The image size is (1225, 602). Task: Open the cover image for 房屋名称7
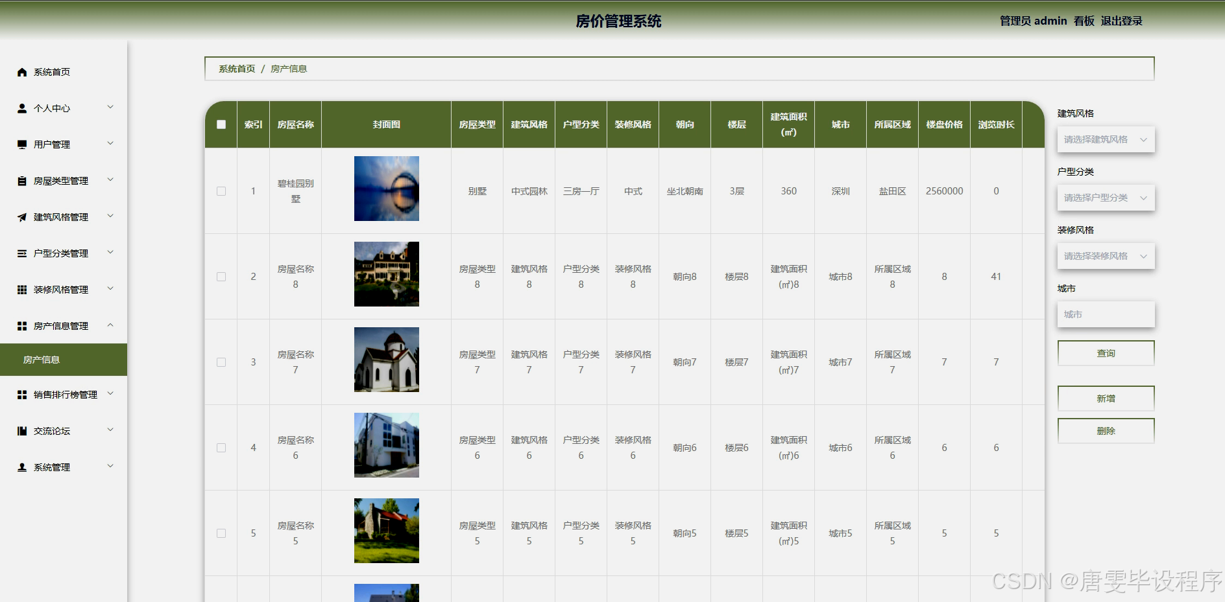coord(387,360)
